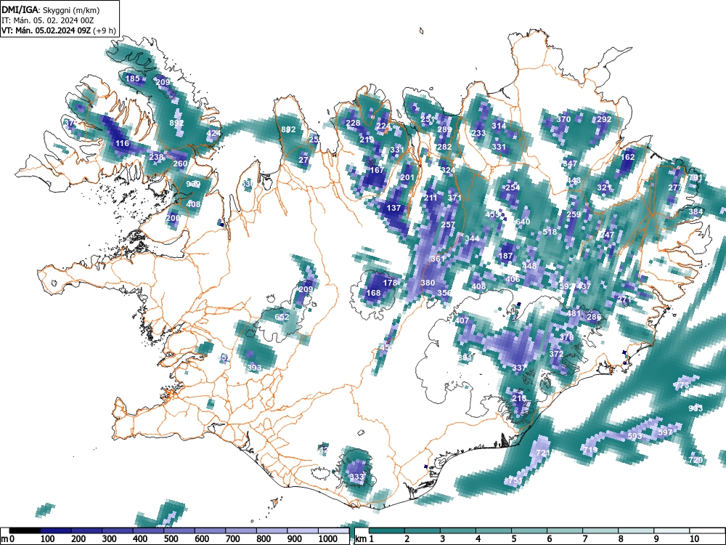Click the 'km' unit label in the legend
This screenshot has height=545, width=726.
[361, 539]
